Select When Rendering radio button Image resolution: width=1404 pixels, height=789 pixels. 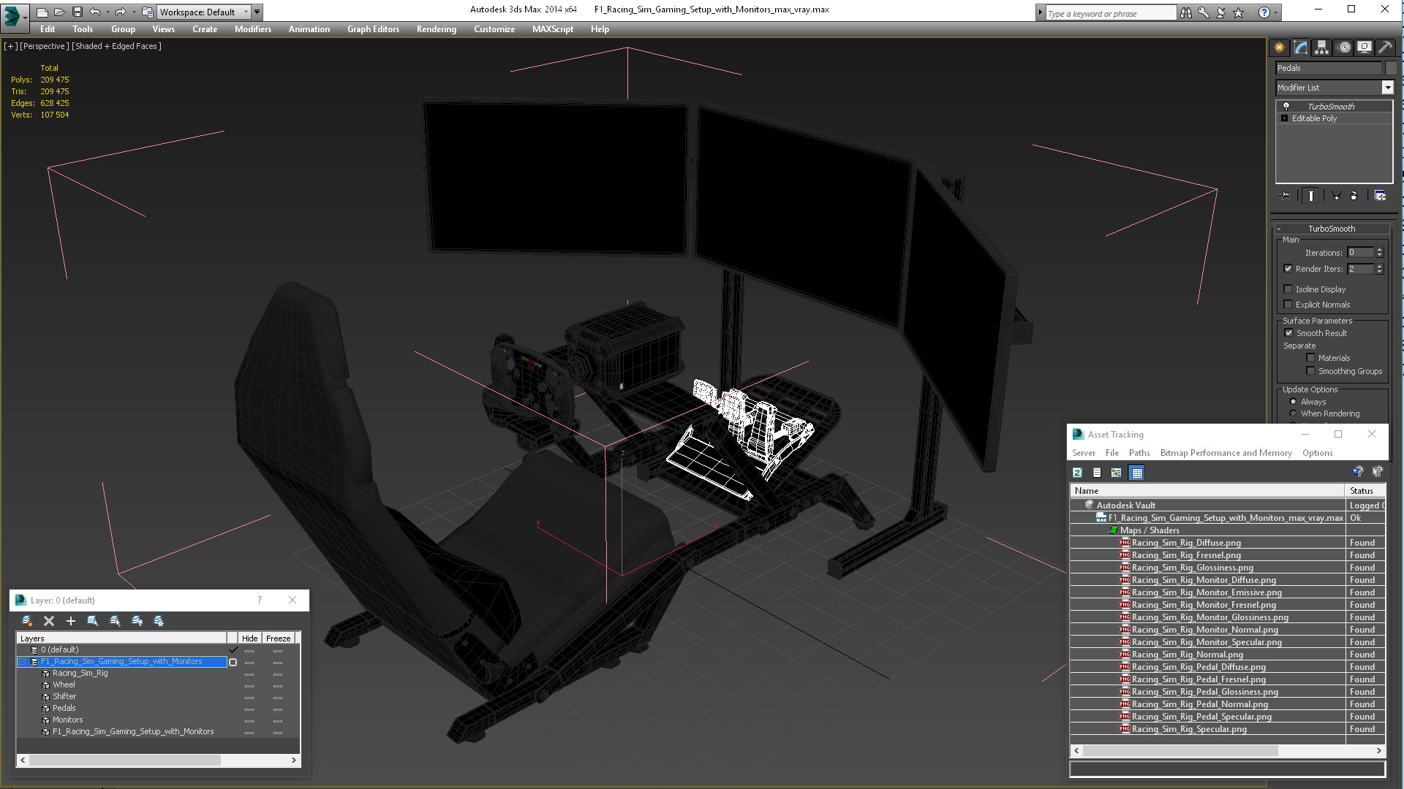tap(1293, 413)
